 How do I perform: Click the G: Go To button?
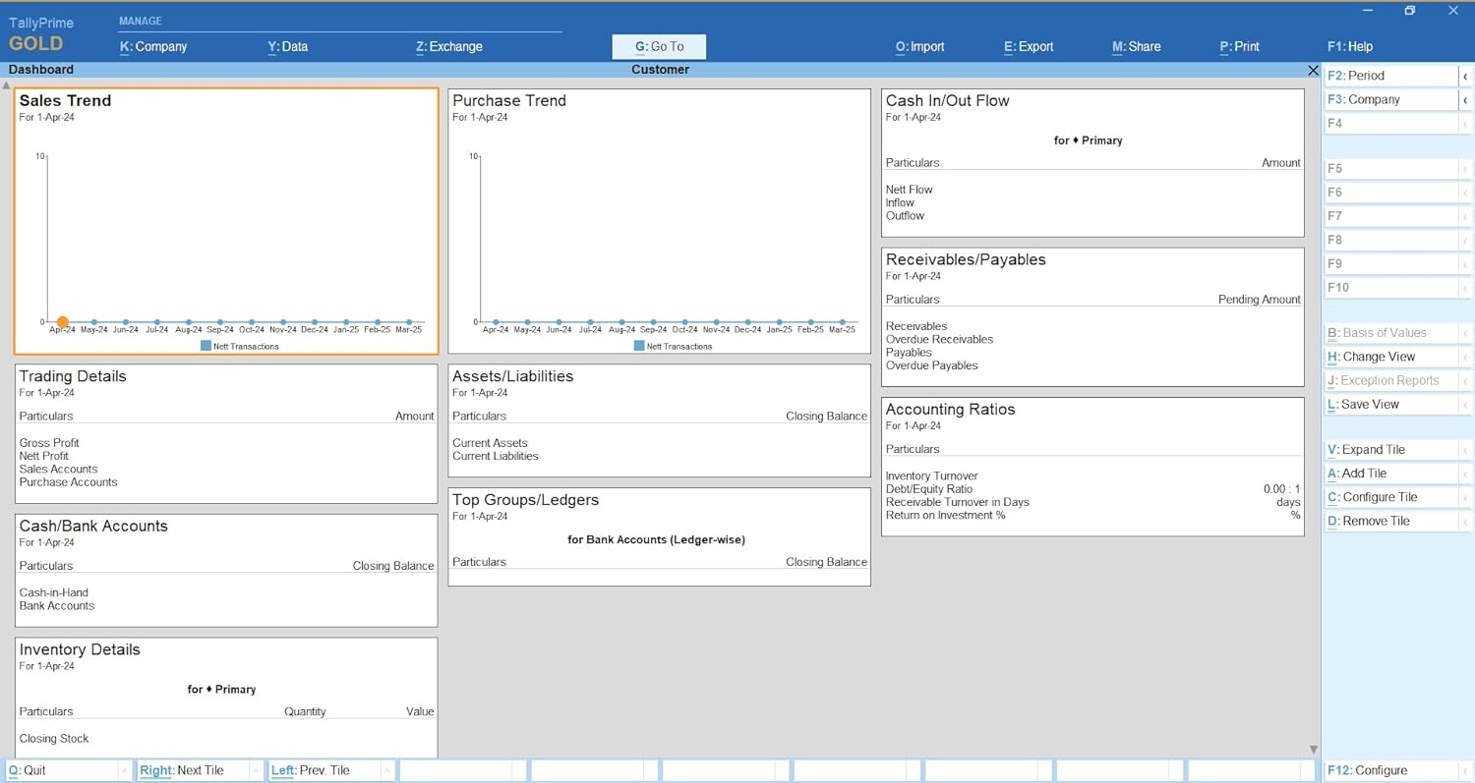pyautogui.click(x=659, y=46)
